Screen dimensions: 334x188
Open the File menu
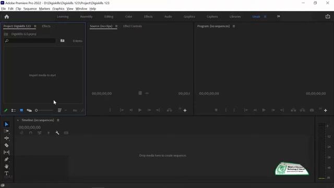point(4,9)
